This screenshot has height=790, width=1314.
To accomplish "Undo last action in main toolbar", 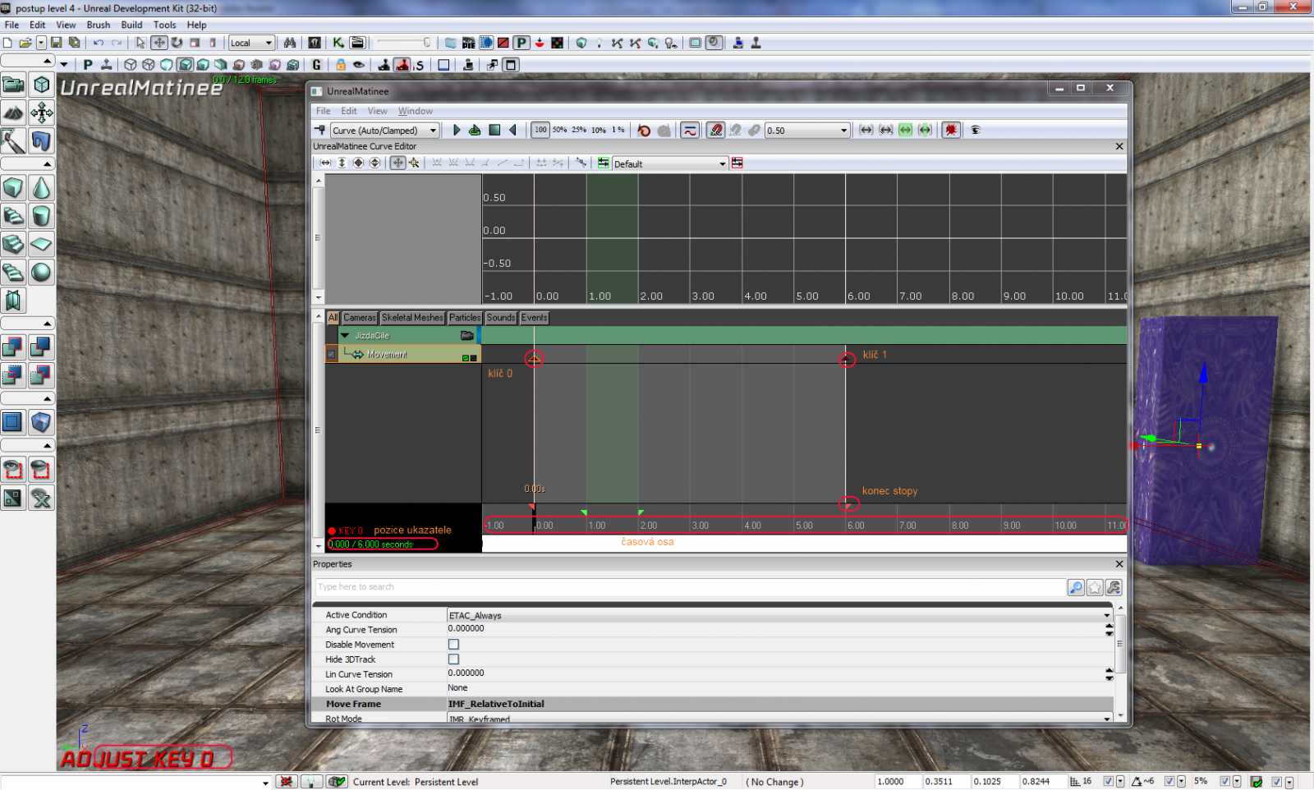I will (x=99, y=43).
